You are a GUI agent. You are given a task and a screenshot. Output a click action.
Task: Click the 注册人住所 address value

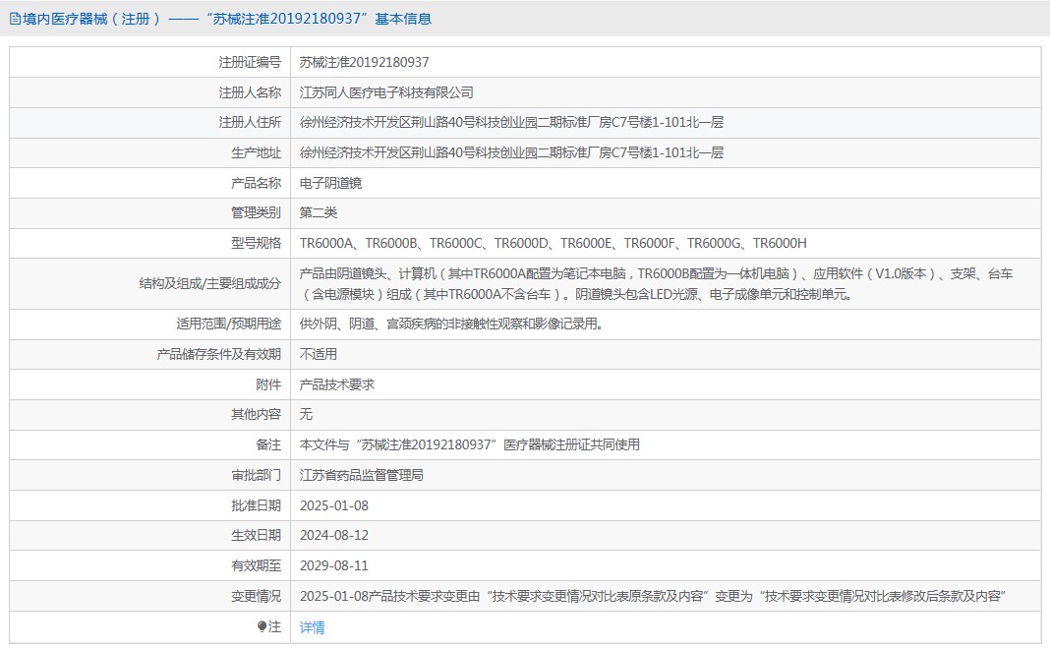click(x=511, y=123)
